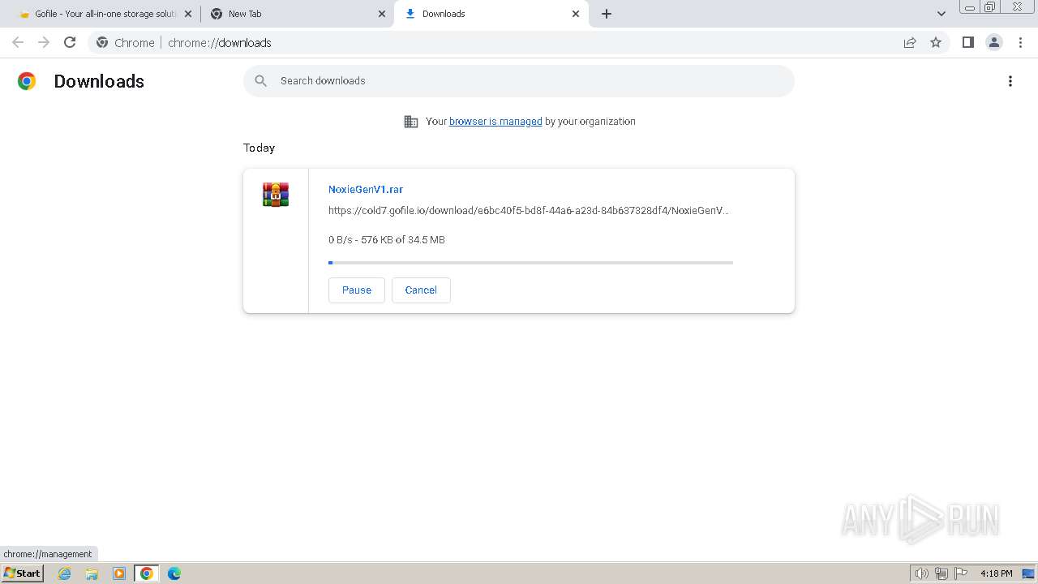Open the profile avatar icon

click(994, 42)
